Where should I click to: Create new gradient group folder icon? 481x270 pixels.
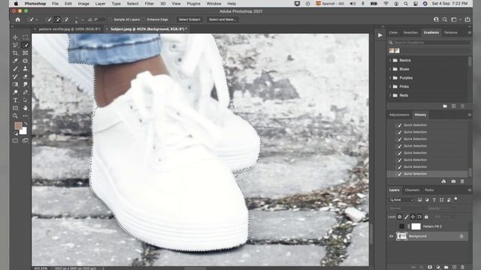(445, 106)
